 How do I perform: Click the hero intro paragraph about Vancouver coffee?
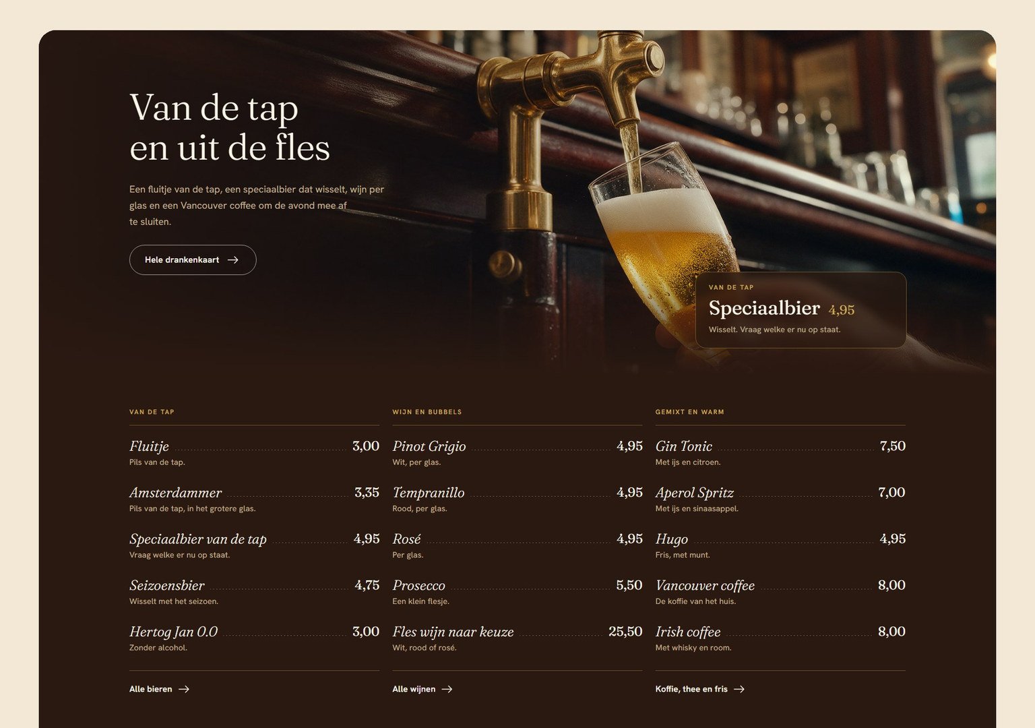pos(257,206)
